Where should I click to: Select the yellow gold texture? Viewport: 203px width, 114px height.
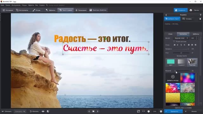173,98
